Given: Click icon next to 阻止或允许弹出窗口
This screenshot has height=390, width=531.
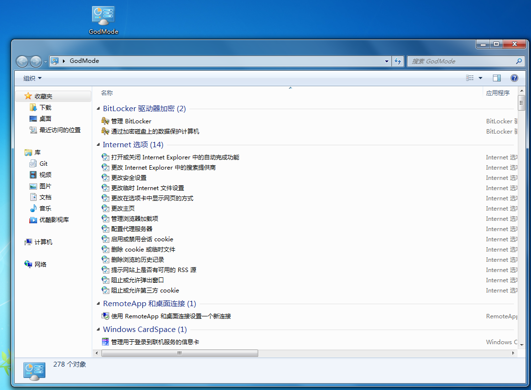Looking at the screenshot, I should click(x=105, y=280).
